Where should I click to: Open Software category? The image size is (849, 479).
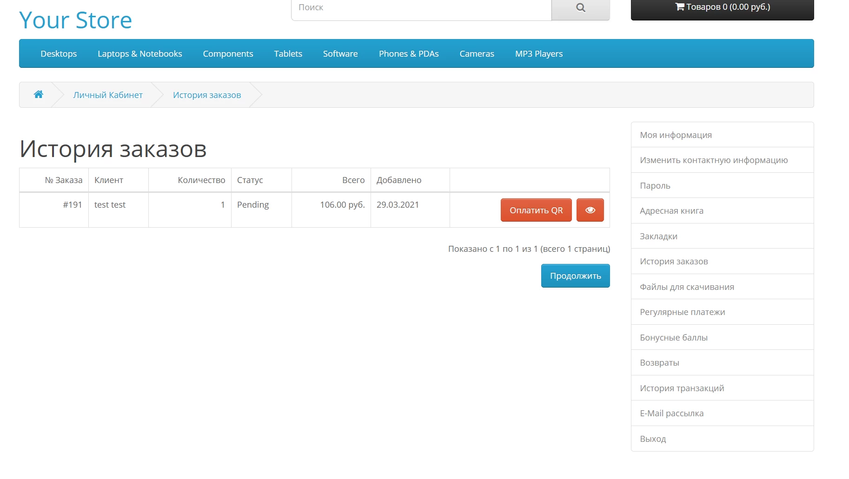point(340,54)
